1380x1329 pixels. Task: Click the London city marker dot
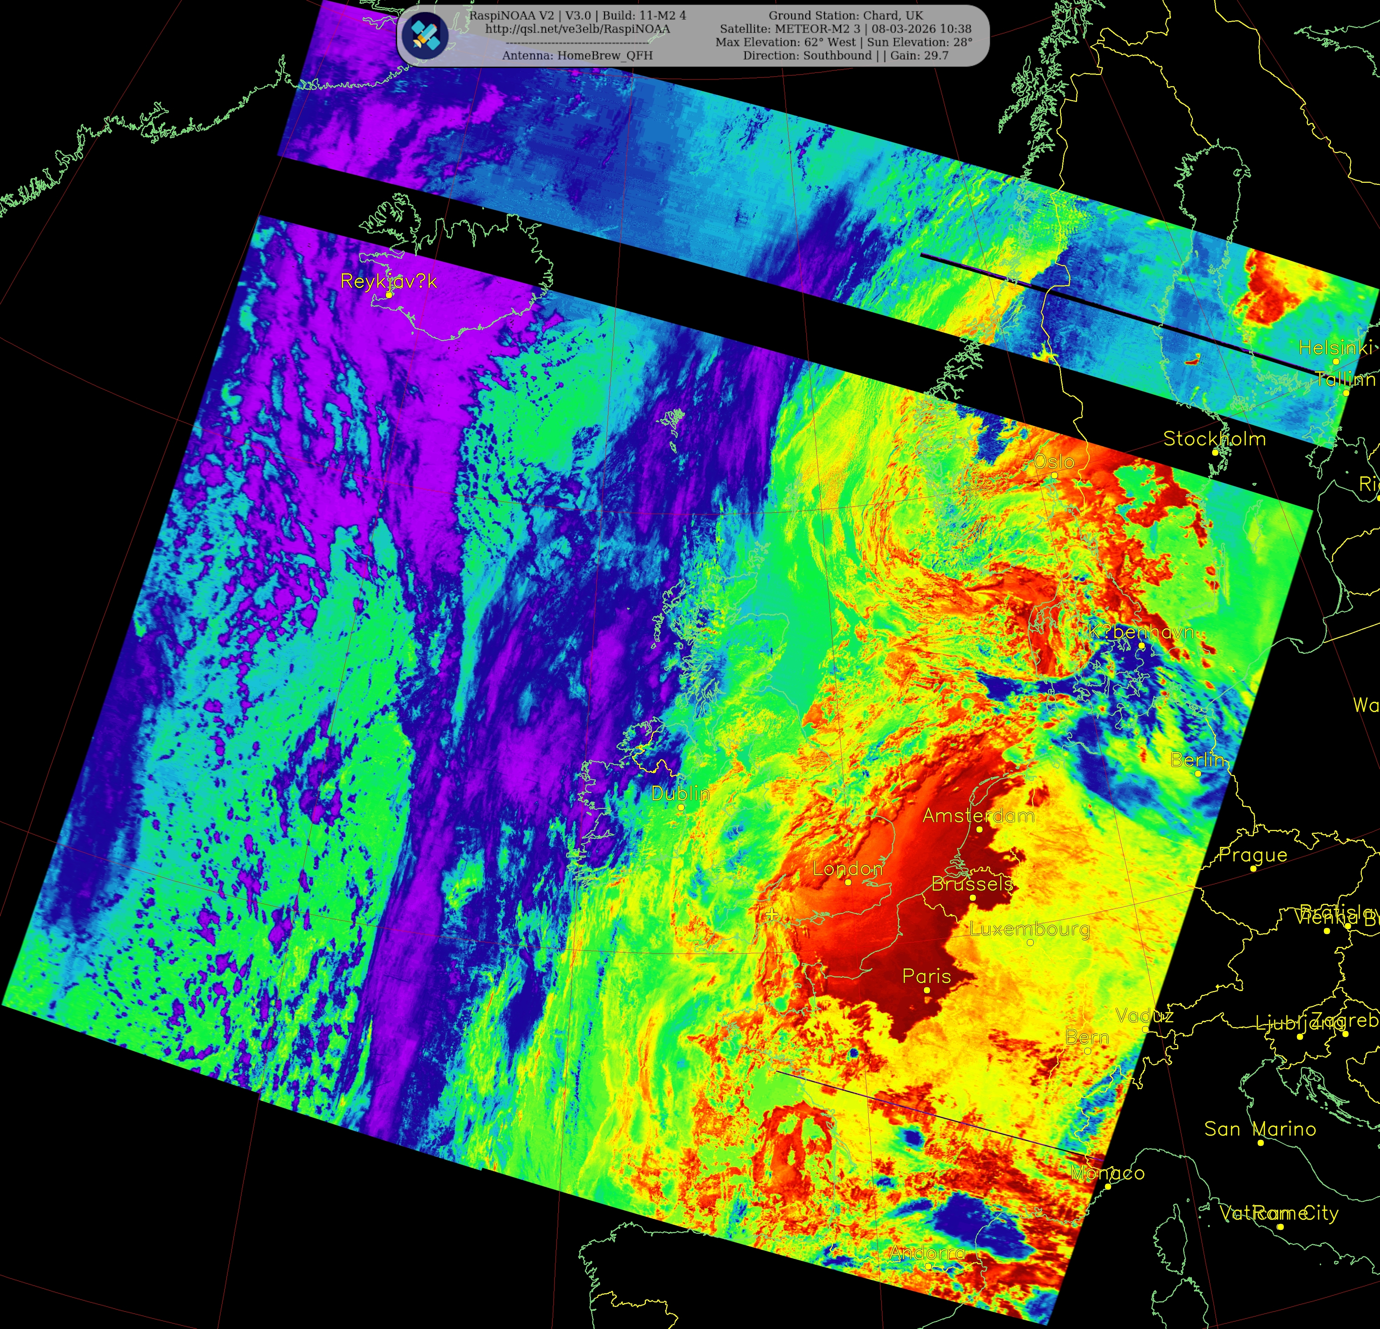point(848,882)
